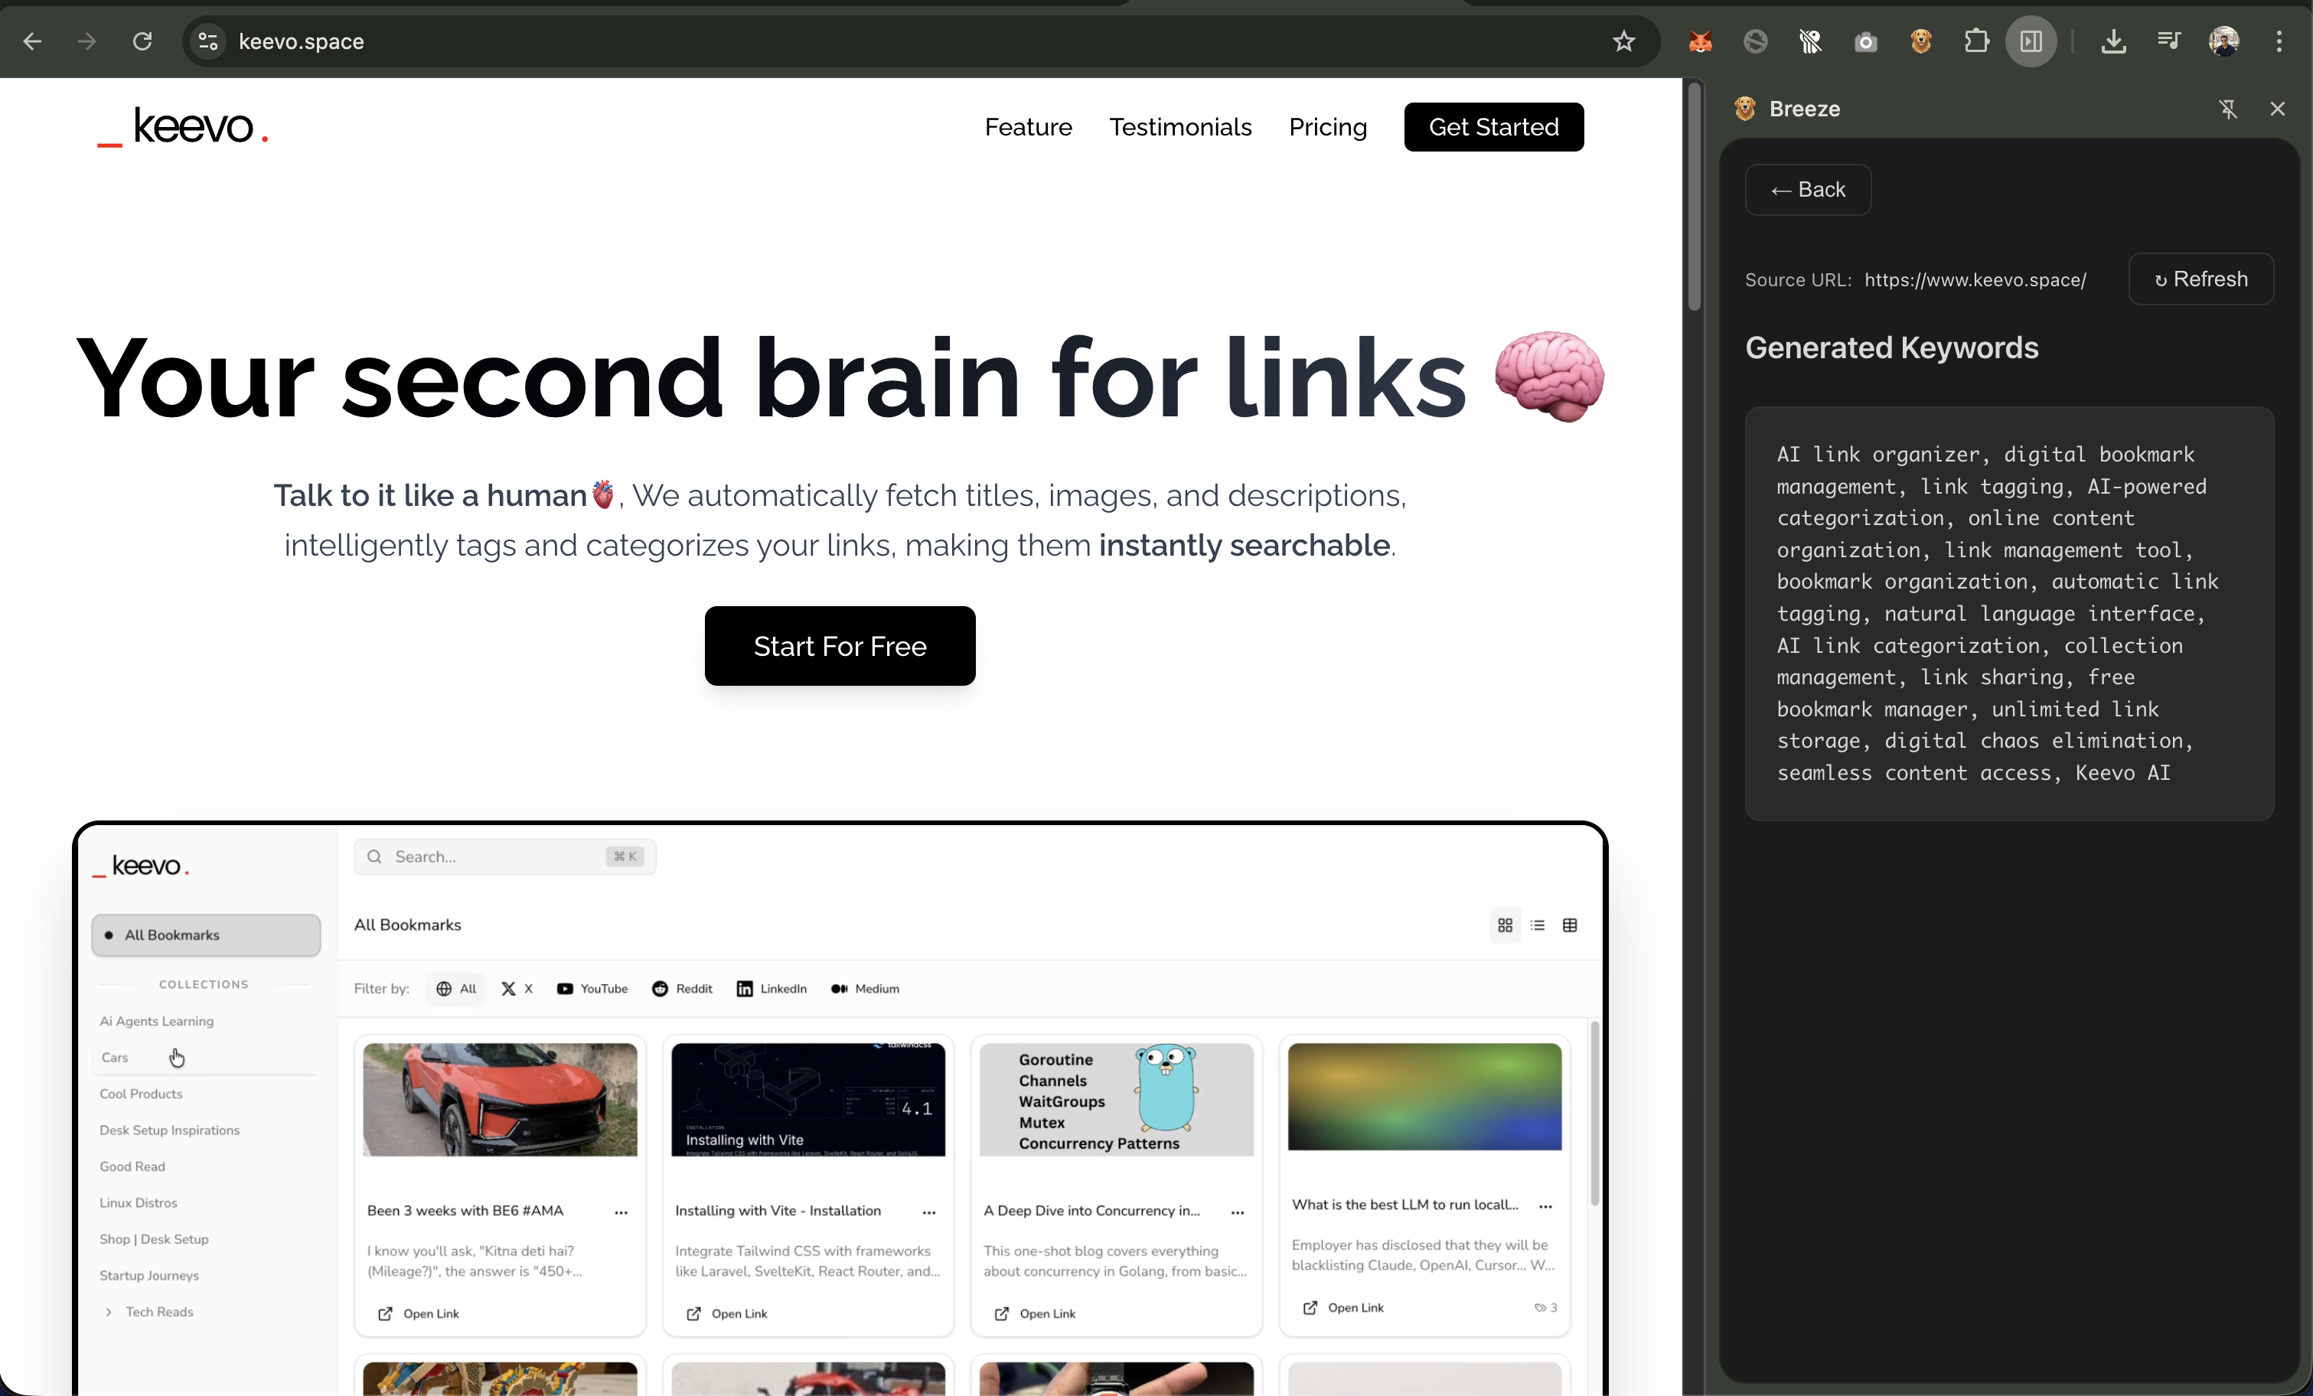Go to Pricing section
This screenshot has width=2313, height=1396.
click(1327, 127)
